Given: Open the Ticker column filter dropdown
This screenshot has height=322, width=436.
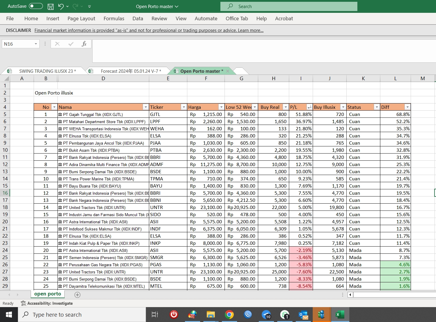Looking at the screenshot, I should click(x=184, y=107).
